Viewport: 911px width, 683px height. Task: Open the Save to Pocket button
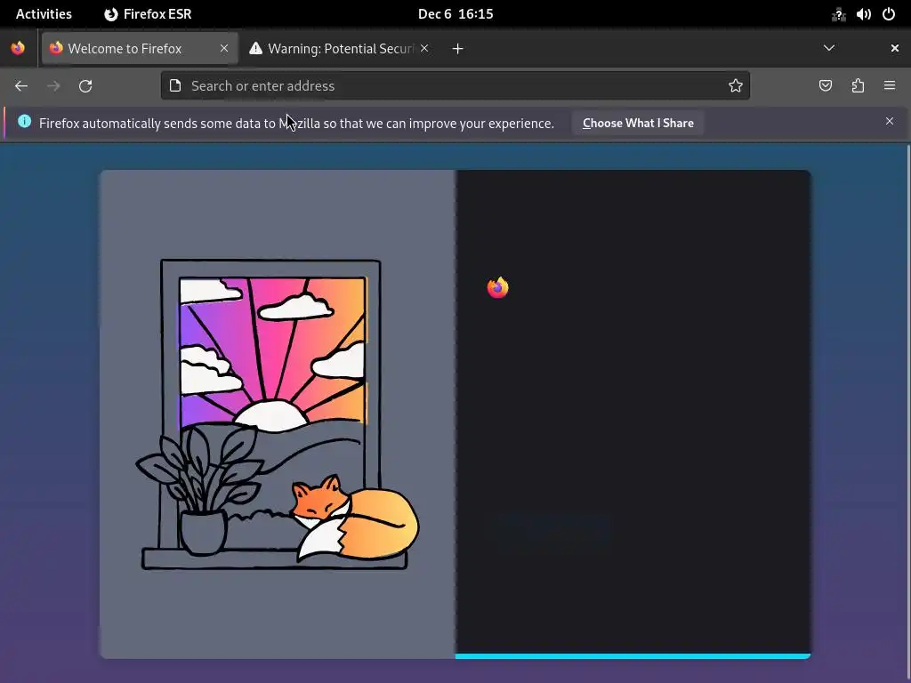coord(826,86)
